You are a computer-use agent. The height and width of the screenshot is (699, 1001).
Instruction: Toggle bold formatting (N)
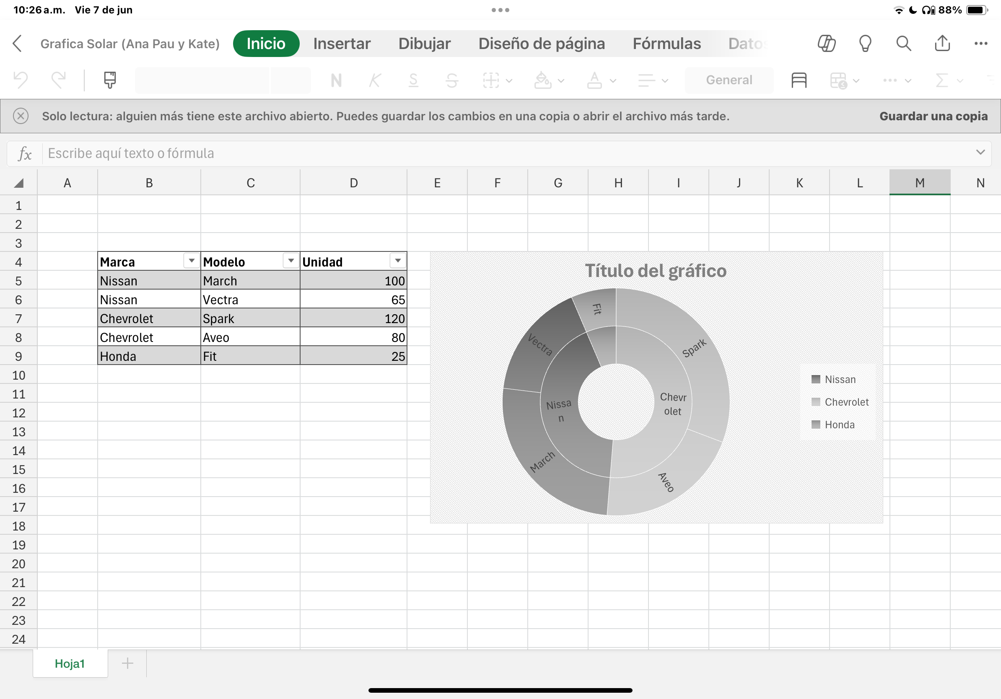pyautogui.click(x=336, y=80)
